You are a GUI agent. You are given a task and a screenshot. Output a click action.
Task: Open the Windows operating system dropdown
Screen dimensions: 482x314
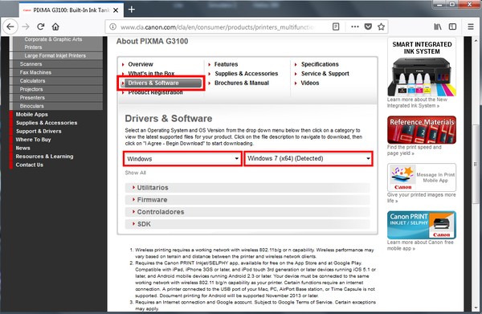point(182,159)
